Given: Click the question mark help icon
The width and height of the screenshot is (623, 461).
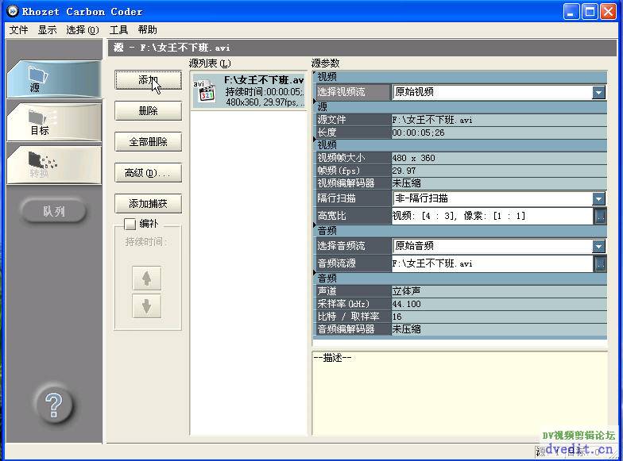Looking at the screenshot, I should [54, 405].
